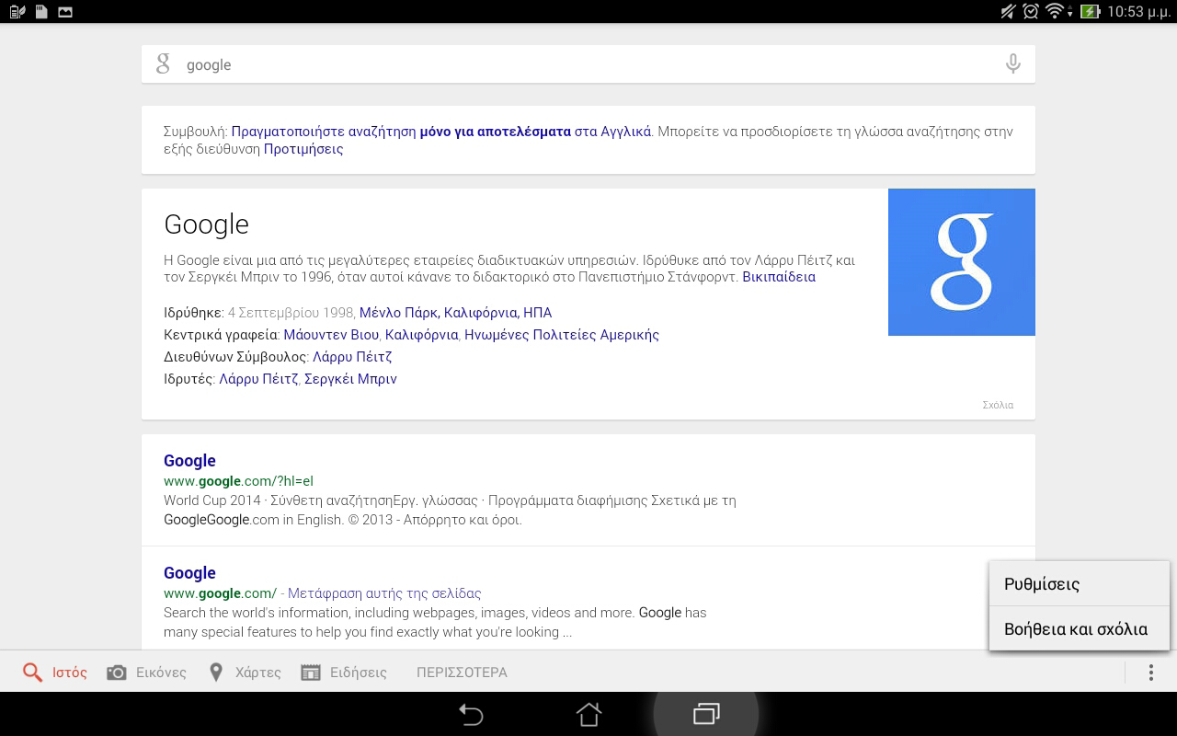Screen dimensions: 1177x736
Task: Click the date 4 Σεπτεμβρίου 1998
Action: click(291, 313)
